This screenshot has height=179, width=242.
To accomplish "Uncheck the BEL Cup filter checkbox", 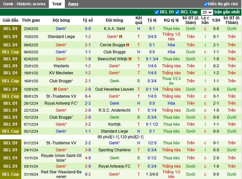I will click(177, 12).
